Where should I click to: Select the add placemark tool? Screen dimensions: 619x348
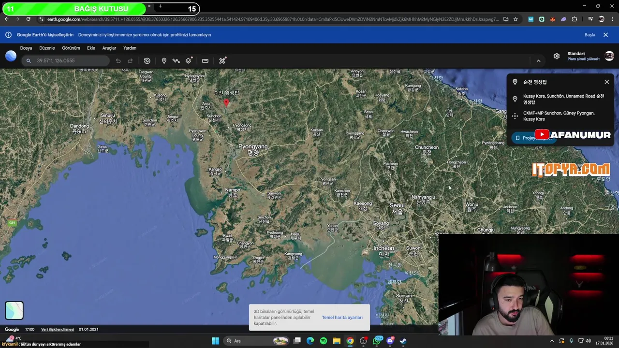tap(164, 61)
